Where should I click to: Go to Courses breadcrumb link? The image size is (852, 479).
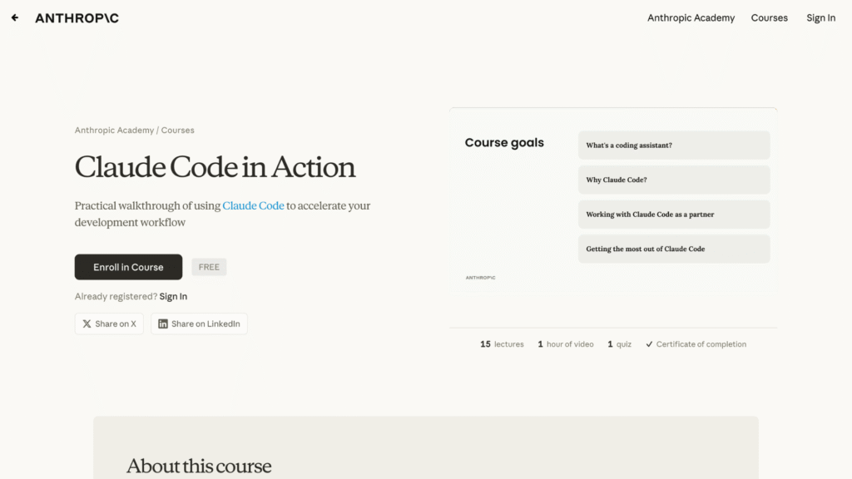click(x=178, y=131)
